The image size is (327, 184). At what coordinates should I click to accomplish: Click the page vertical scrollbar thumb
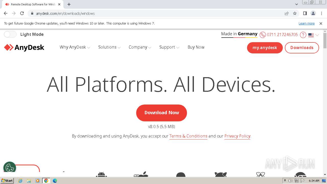(x=325, y=40)
